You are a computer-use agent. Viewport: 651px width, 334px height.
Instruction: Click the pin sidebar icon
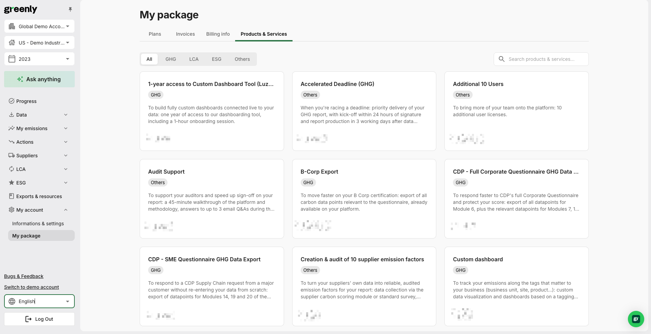[70, 10]
